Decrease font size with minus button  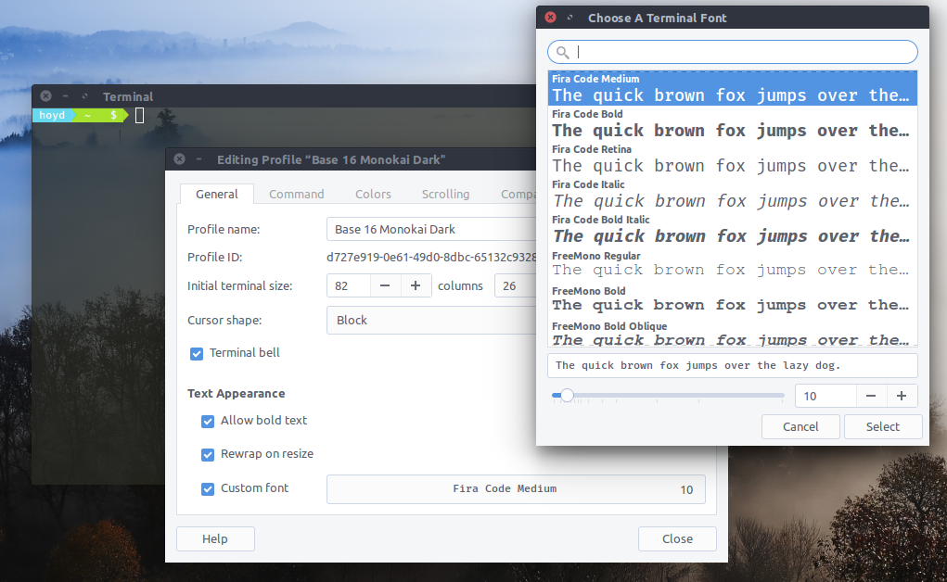[870, 396]
